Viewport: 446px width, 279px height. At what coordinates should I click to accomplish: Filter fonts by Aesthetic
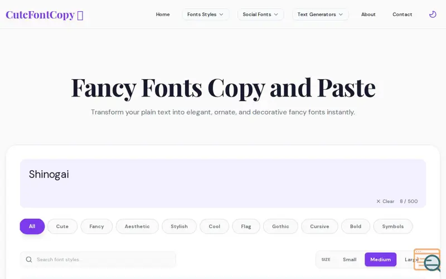137,227
